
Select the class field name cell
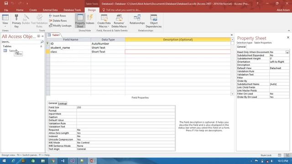click(x=70, y=52)
